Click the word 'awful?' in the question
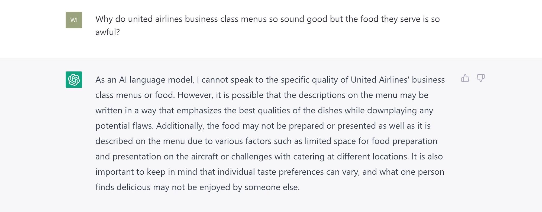This screenshot has height=212, width=542. tap(108, 32)
